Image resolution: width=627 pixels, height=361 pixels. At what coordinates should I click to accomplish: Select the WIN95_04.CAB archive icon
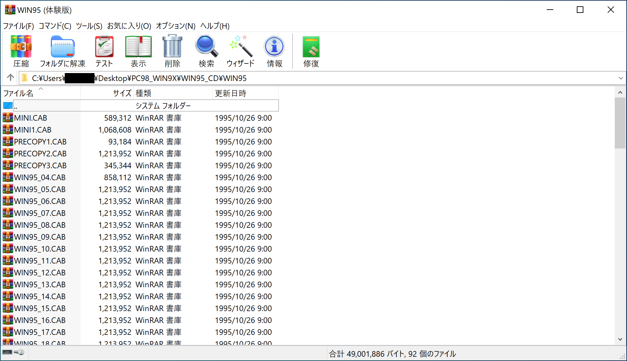(x=8, y=177)
